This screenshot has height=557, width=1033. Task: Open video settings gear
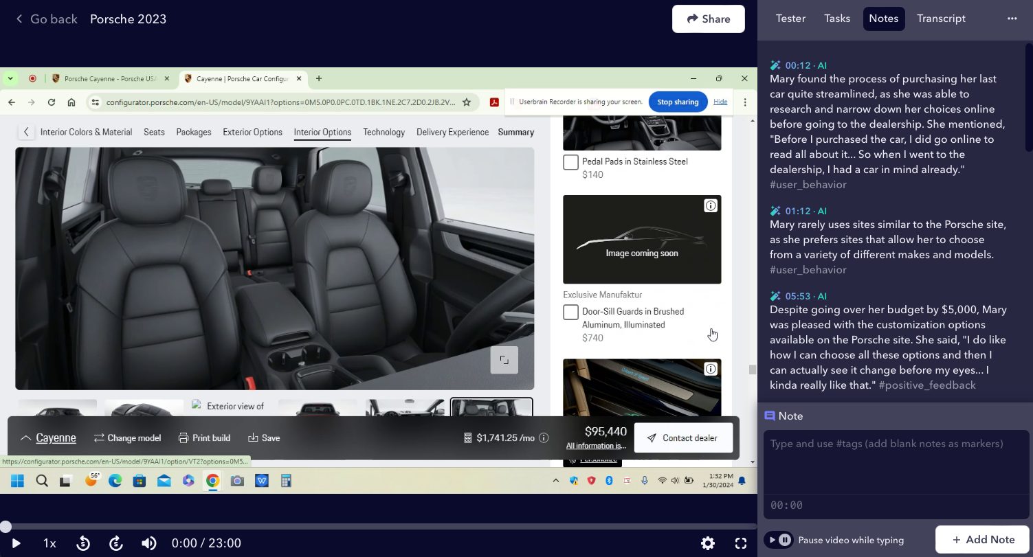point(708,543)
